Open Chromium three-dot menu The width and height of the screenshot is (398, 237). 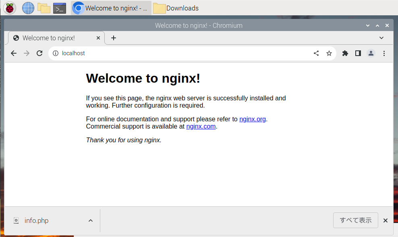click(384, 53)
